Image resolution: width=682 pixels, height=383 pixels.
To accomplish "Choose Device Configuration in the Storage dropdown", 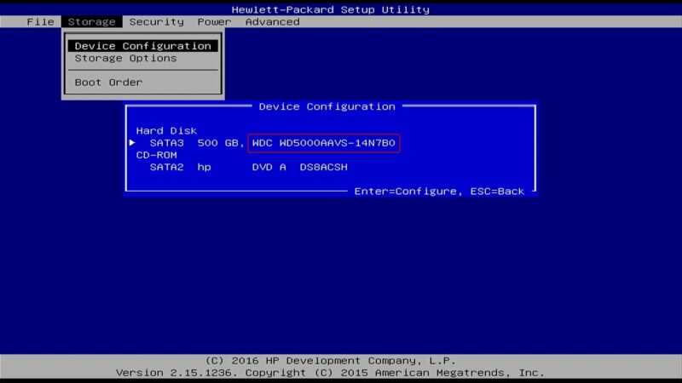I will click(x=142, y=46).
